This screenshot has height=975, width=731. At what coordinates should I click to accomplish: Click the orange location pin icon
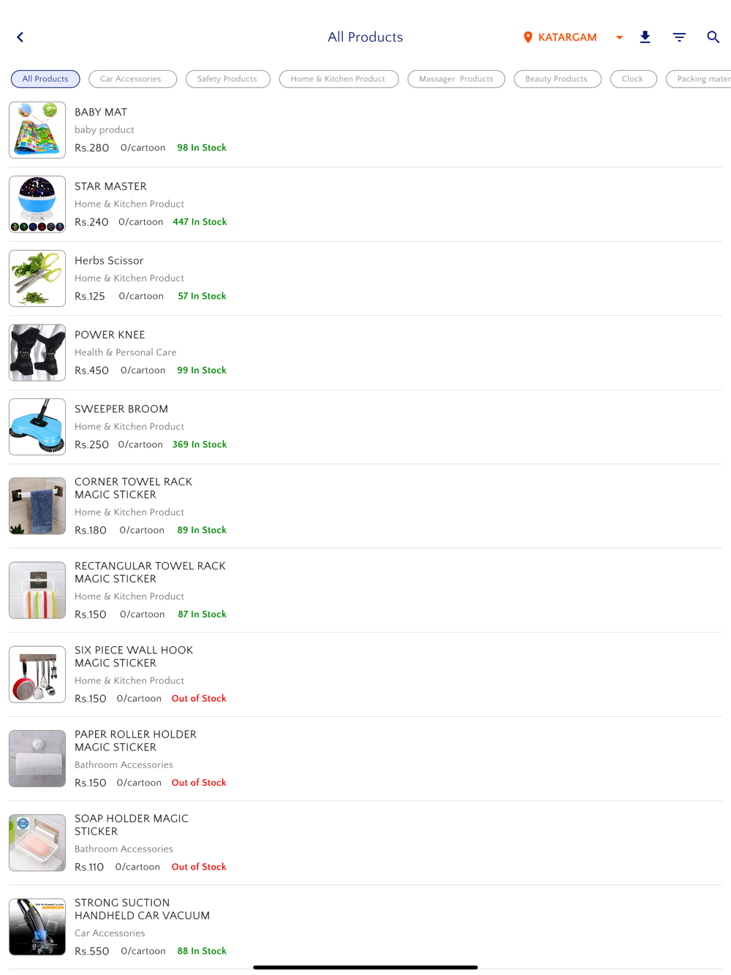[528, 37]
